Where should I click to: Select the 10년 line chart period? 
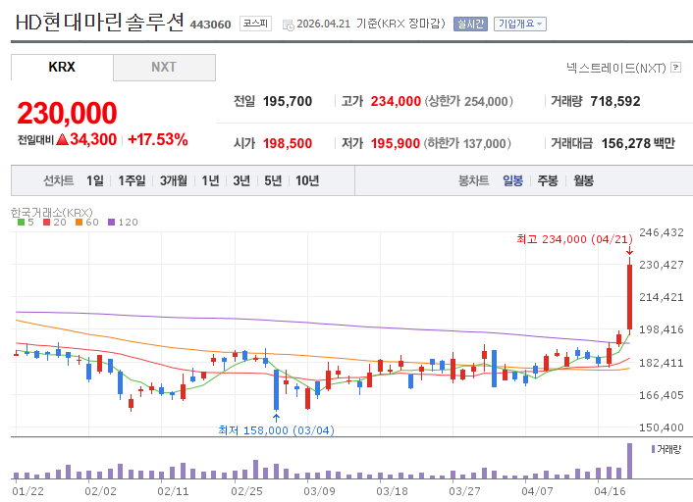point(307,180)
